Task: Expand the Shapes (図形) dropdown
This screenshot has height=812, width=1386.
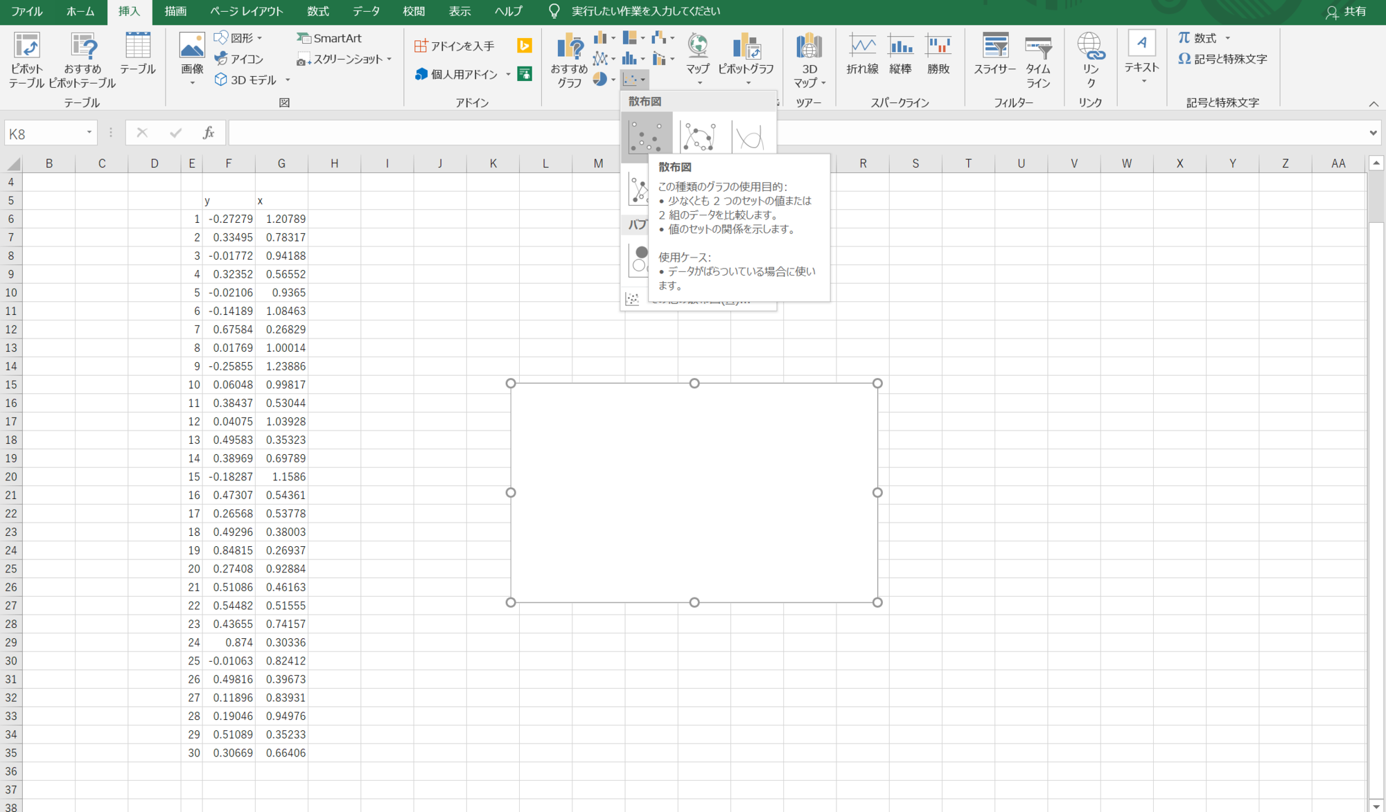Action: pyautogui.click(x=260, y=38)
